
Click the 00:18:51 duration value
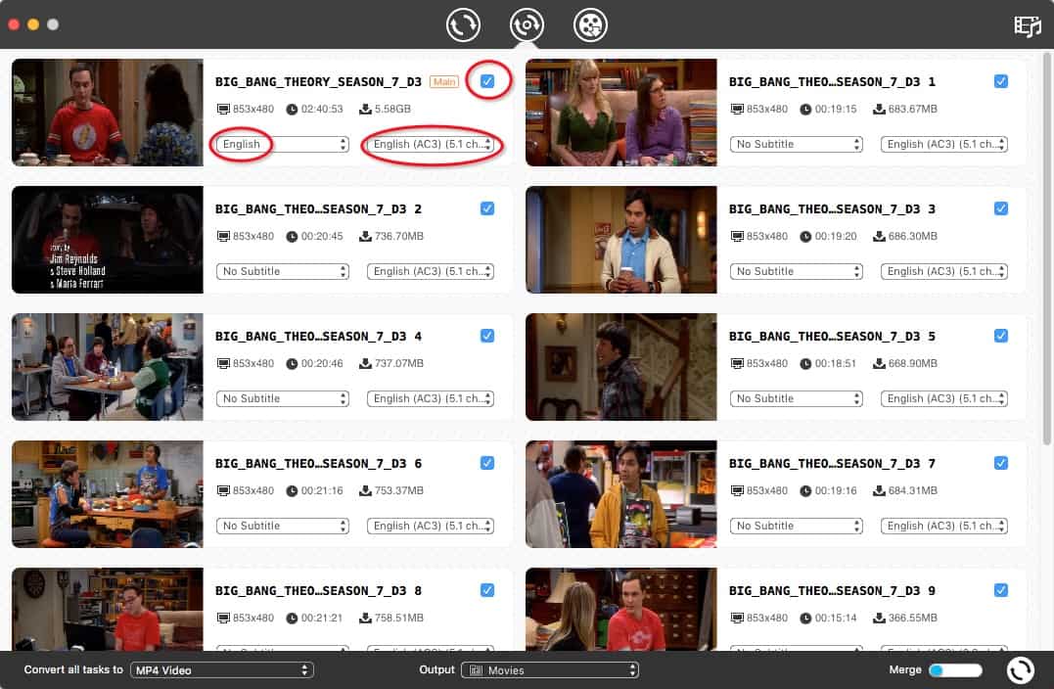coord(836,363)
